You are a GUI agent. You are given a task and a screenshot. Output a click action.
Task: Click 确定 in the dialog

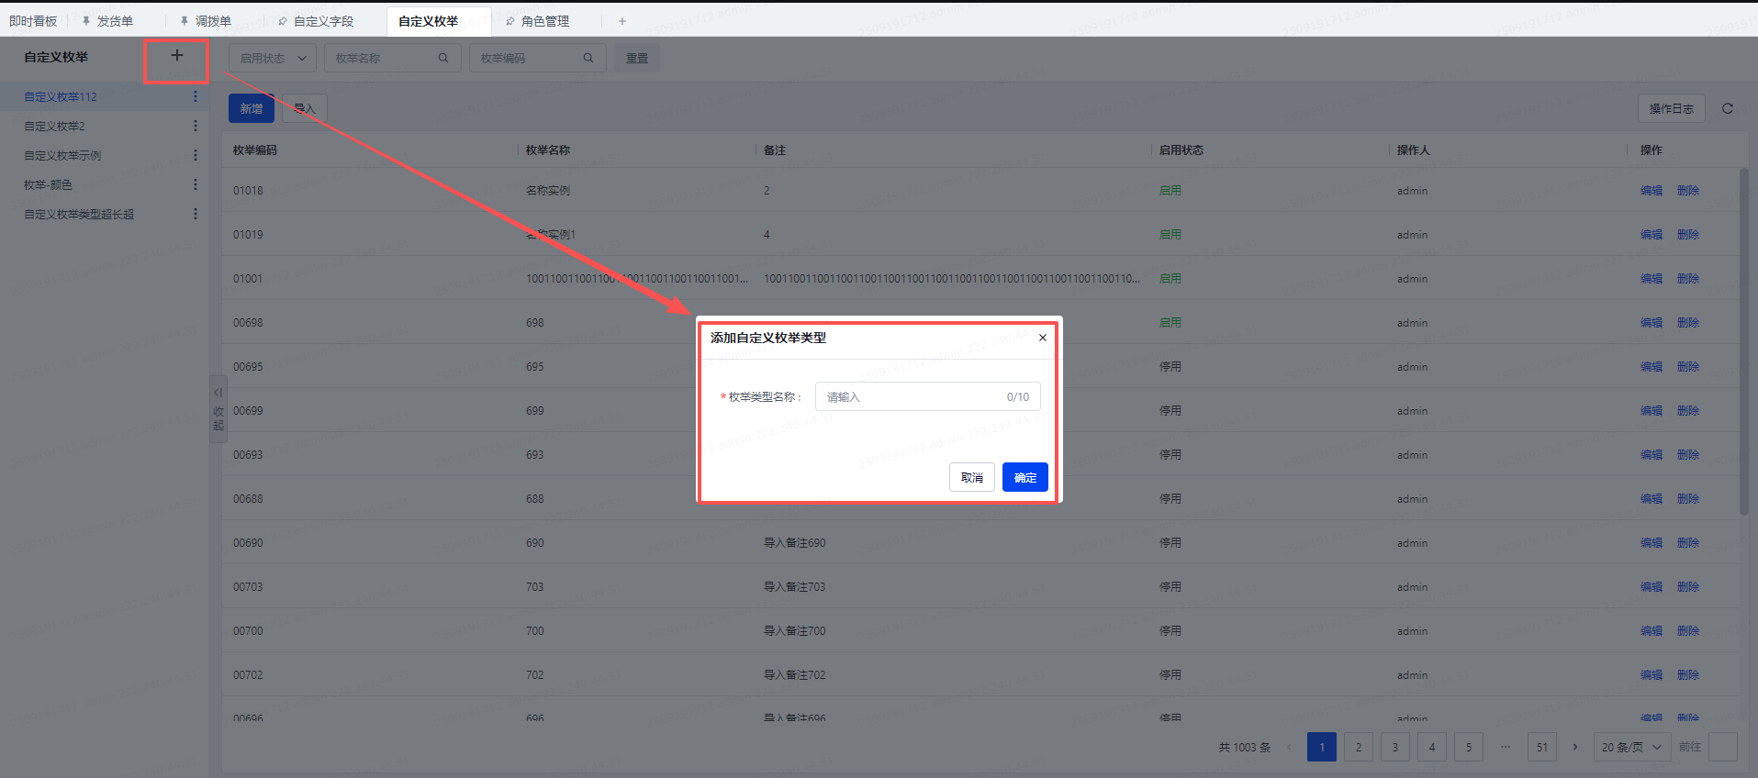tap(1025, 477)
